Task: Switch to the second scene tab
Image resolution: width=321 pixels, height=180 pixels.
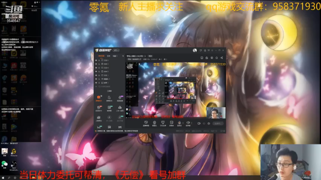Action: point(108,56)
